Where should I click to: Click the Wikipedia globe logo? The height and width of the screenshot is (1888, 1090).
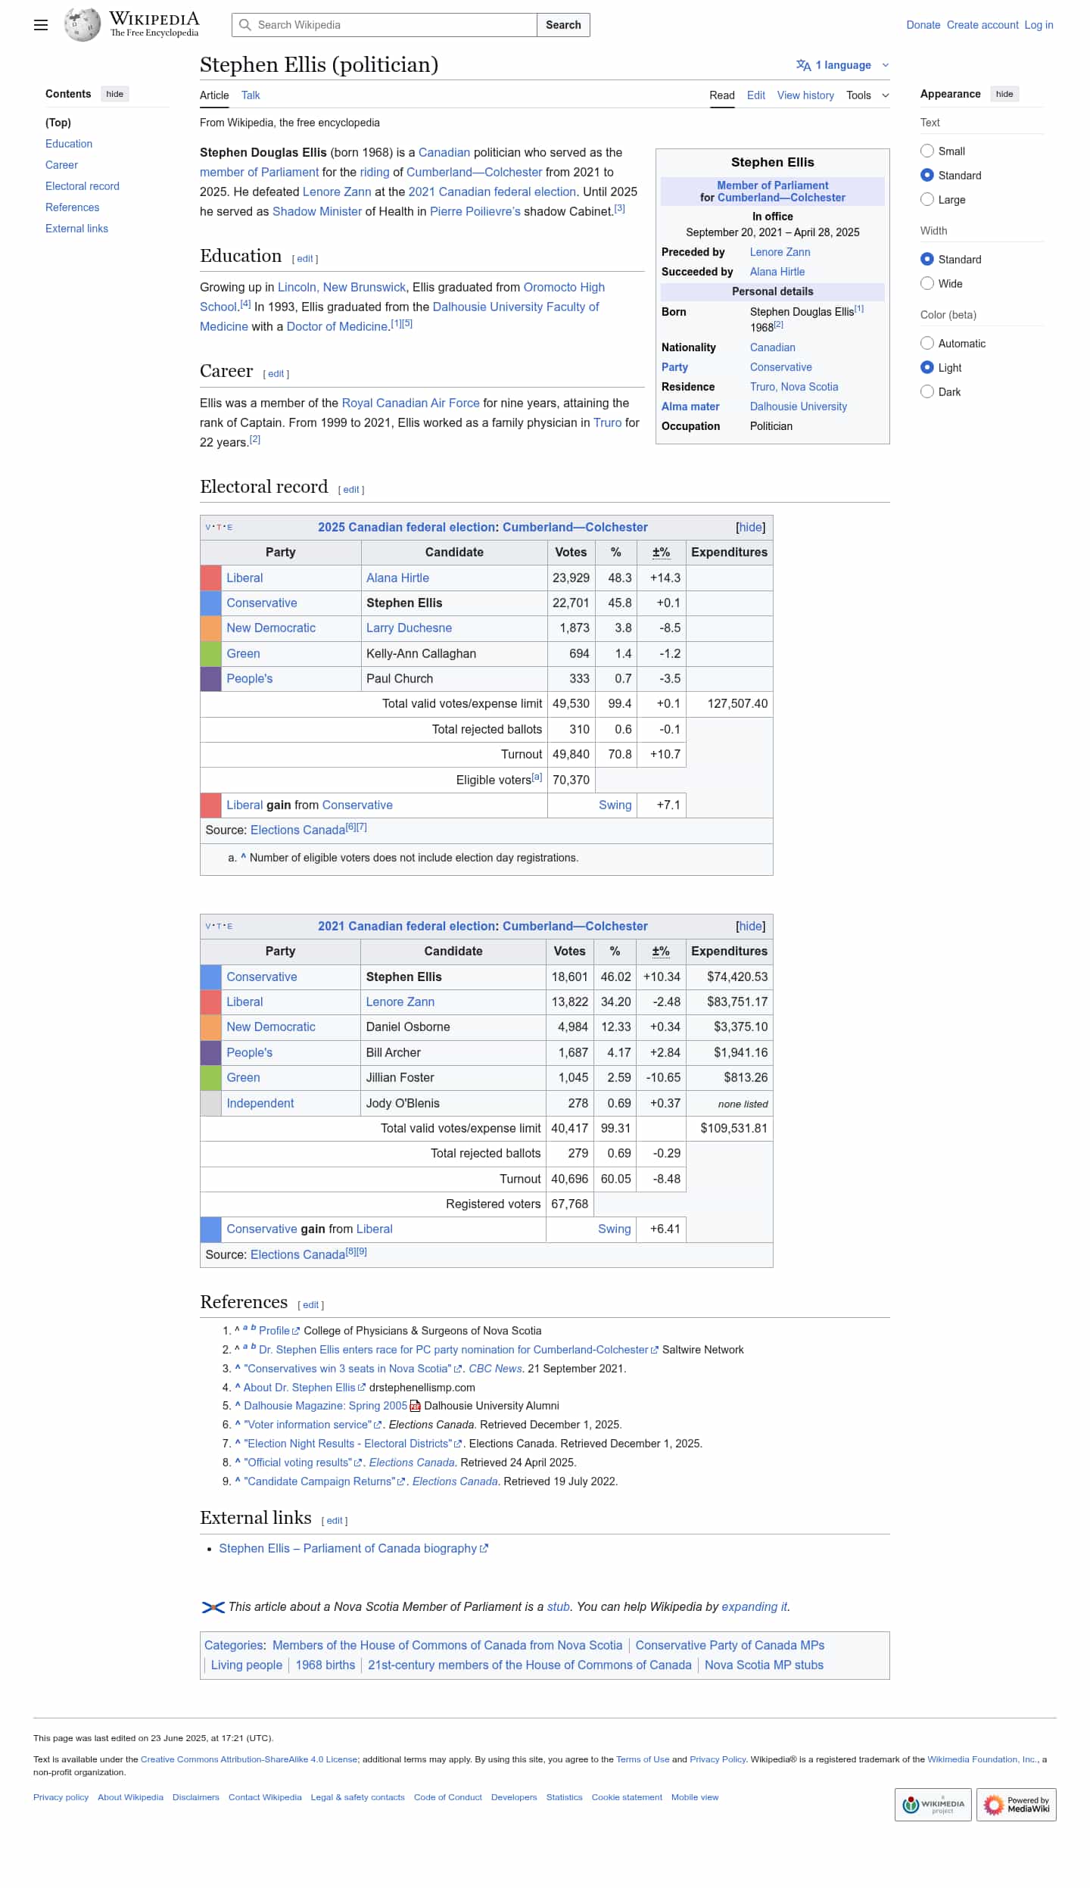[x=82, y=24]
